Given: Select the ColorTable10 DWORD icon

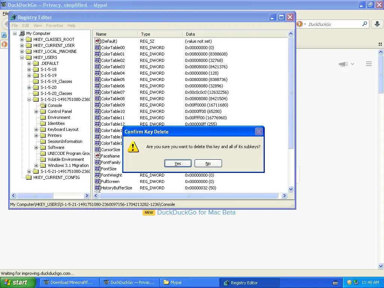Looking at the screenshot, I should 97,111.
